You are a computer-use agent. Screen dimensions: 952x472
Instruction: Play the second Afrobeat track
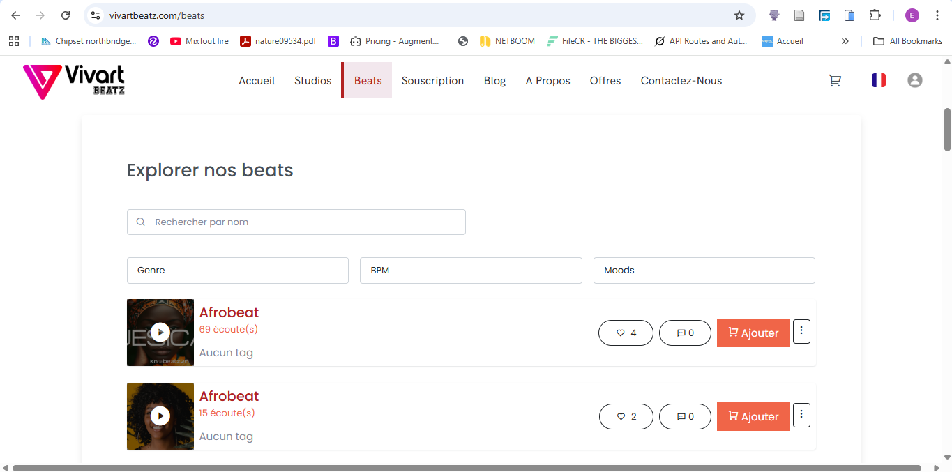coord(160,416)
